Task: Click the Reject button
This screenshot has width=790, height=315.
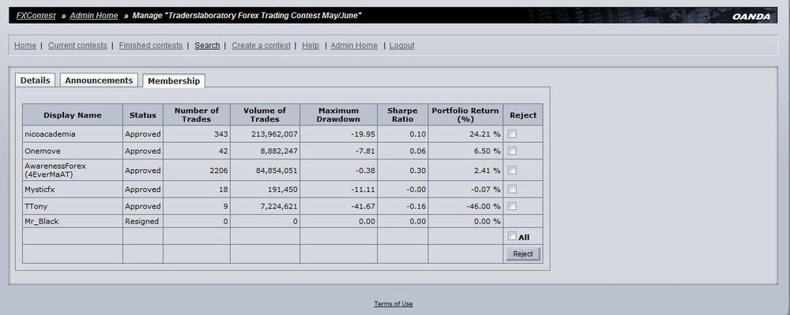Action: coord(523,254)
